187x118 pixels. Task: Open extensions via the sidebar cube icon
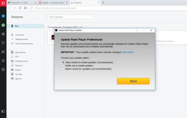pos(3,70)
